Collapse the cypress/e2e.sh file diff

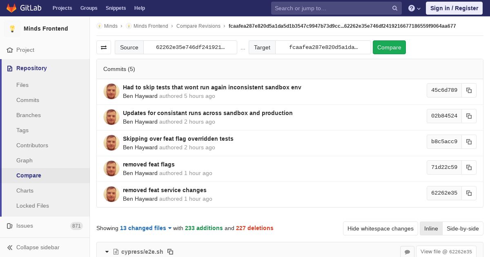(x=107, y=252)
